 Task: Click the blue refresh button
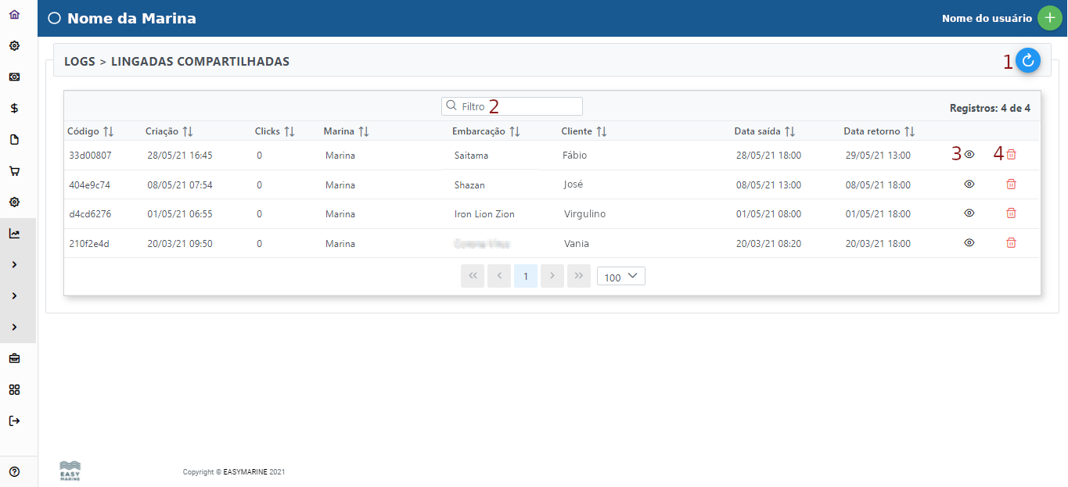[x=1028, y=60]
